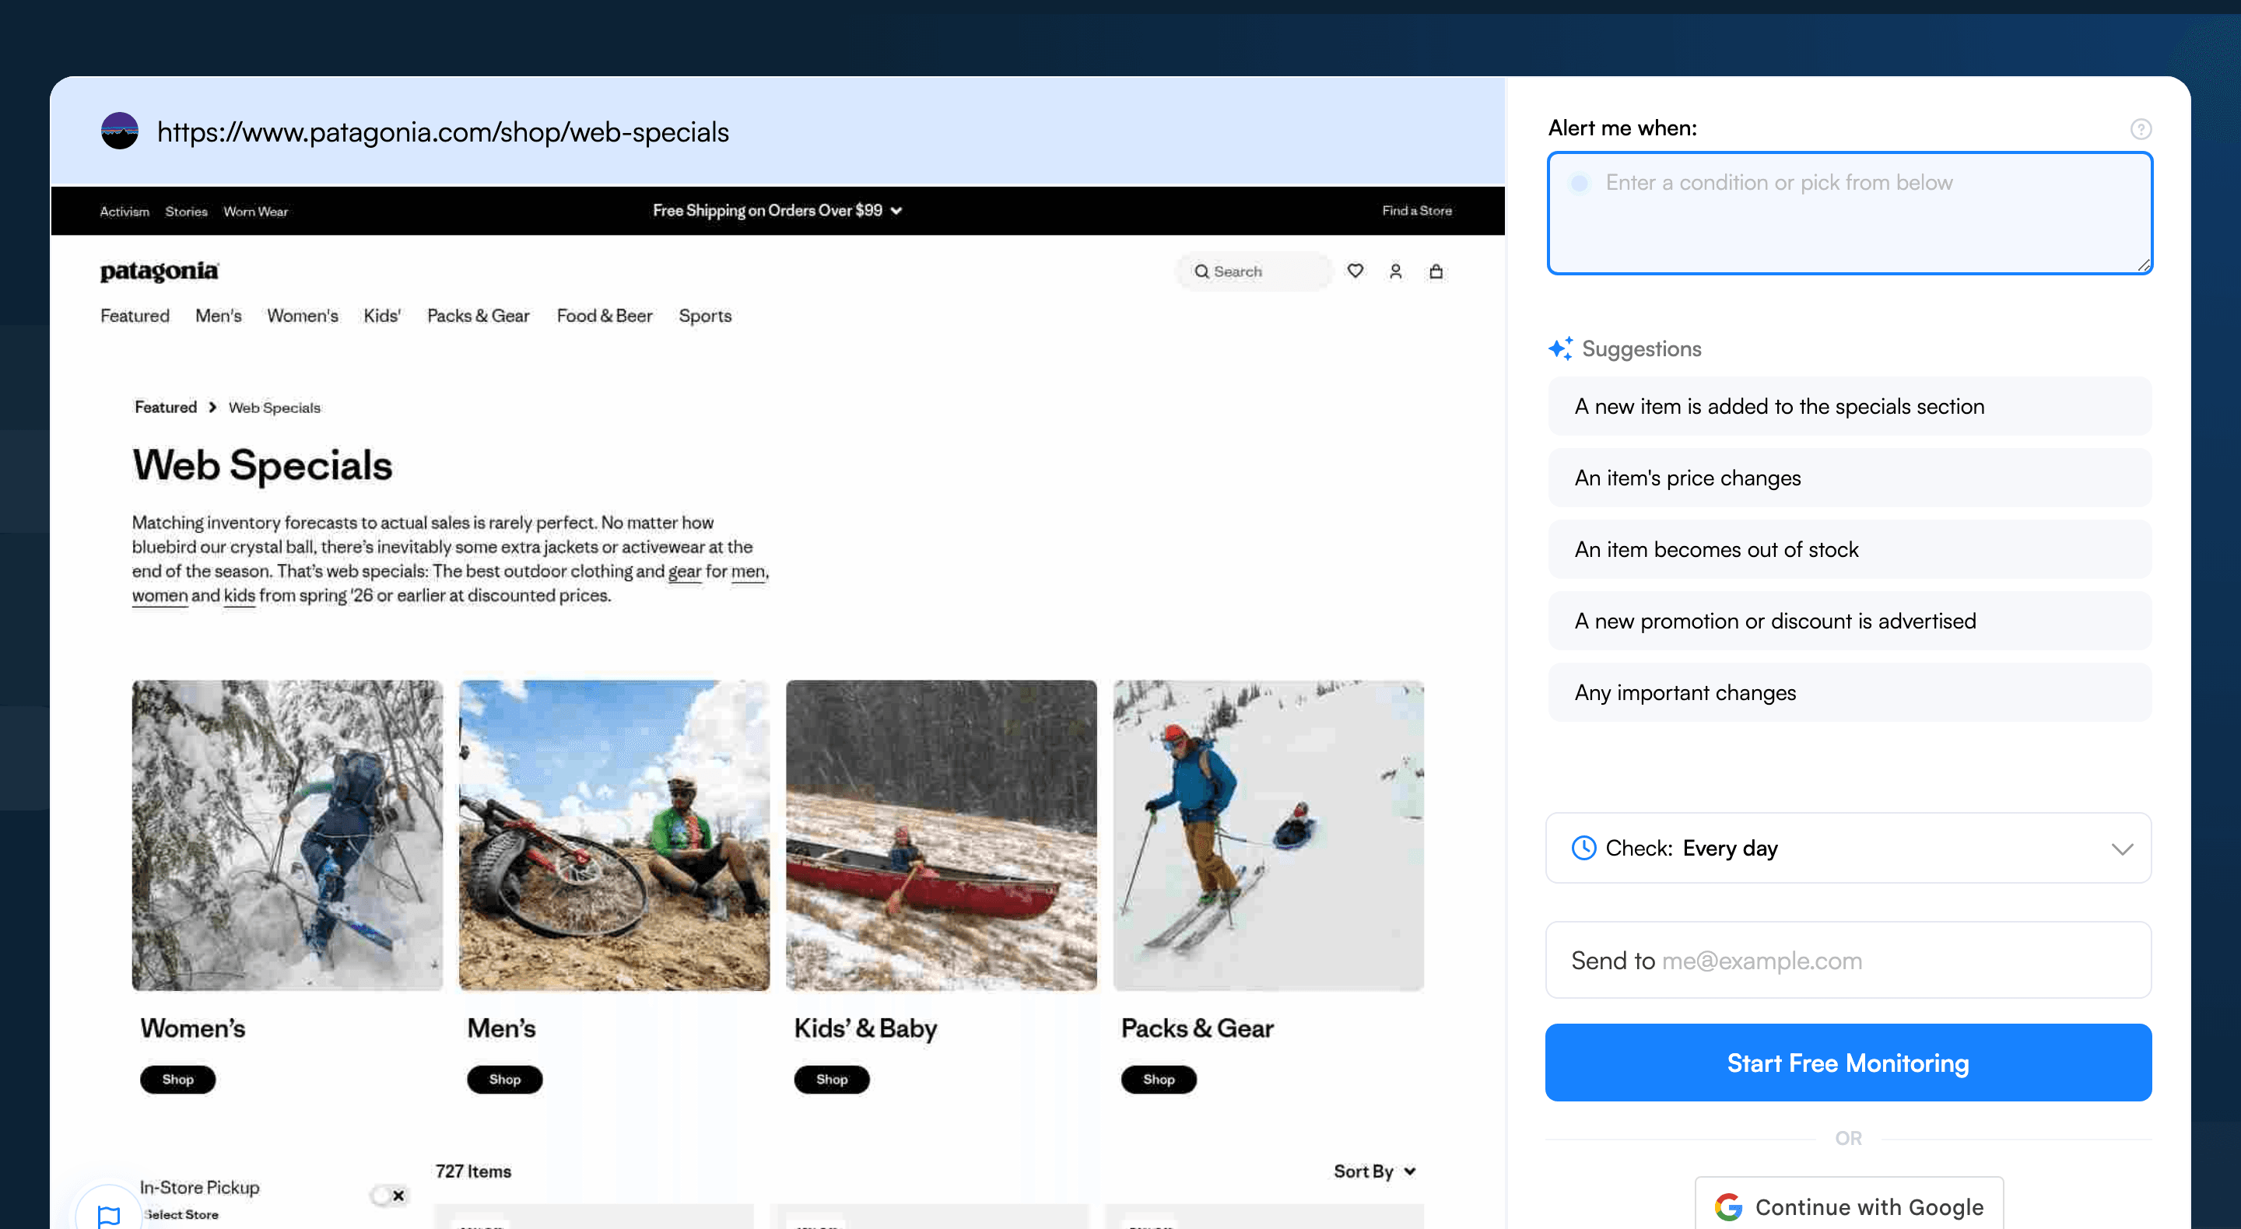2241x1229 pixels.
Task: Click the 'men' link in description
Action: (748, 572)
